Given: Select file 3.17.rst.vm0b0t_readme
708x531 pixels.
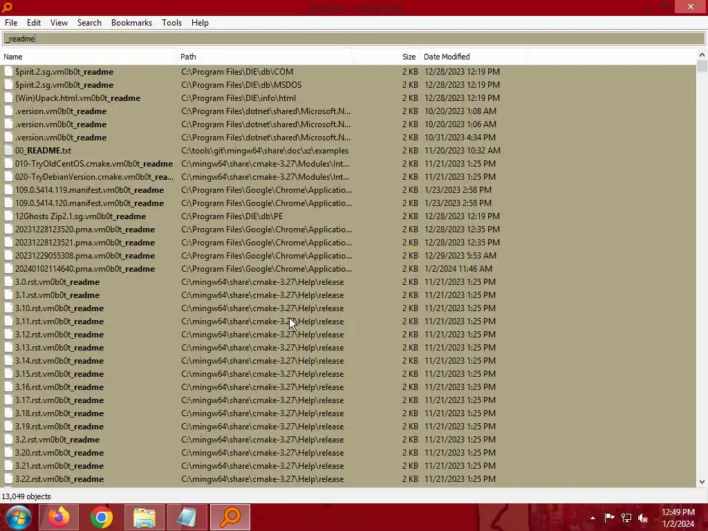Looking at the screenshot, I should point(59,400).
